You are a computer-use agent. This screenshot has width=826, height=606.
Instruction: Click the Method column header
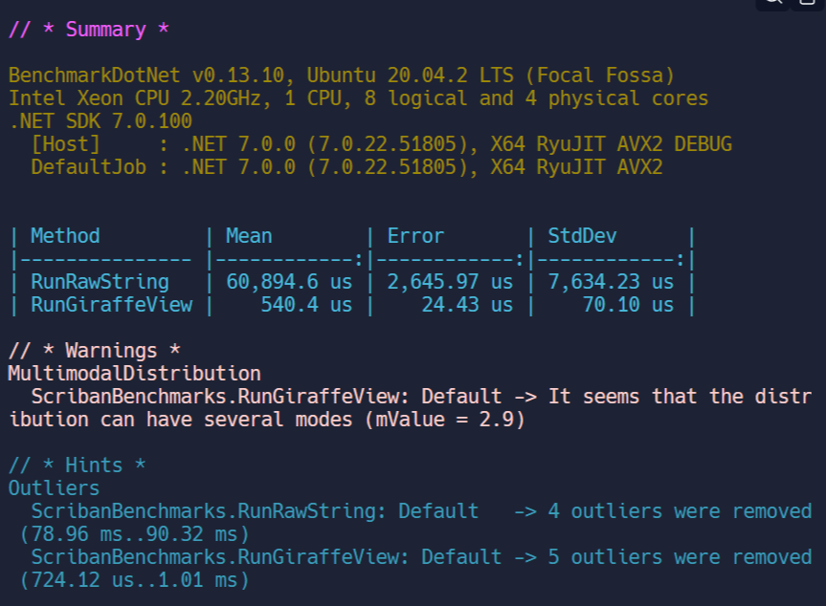pos(65,236)
